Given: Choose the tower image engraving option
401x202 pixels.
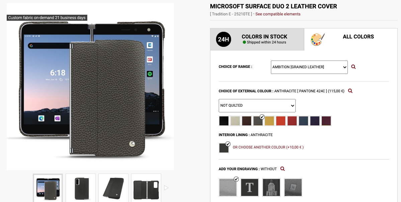Looking at the screenshot, I should [271, 187].
